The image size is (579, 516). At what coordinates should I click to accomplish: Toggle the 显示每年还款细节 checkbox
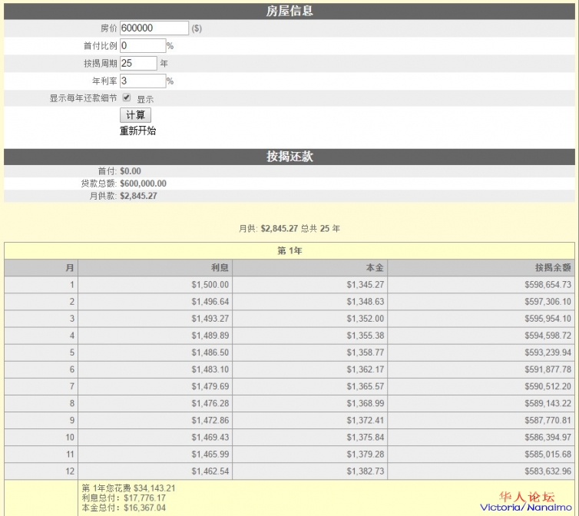(127, 98)
